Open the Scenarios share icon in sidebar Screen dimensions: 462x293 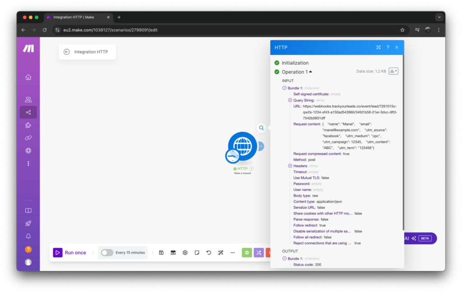(x=28, y=112)
